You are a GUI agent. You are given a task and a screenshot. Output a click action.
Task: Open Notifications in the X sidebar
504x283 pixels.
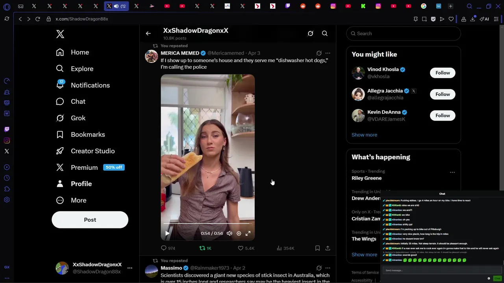pyautogui.click(x=83, y=85)
